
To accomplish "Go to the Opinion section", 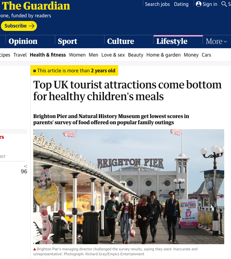I will (x=23, y=41).
